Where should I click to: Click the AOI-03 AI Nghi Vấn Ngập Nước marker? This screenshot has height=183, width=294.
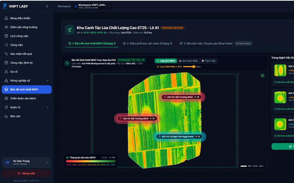(179, 136)
